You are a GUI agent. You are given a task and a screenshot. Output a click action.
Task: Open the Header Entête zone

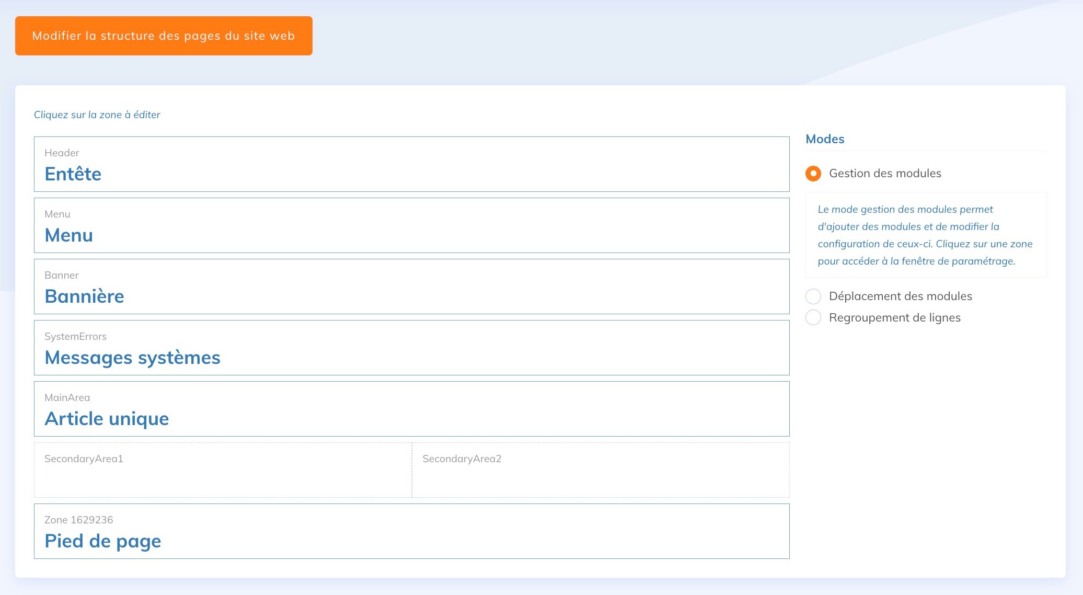411,164
